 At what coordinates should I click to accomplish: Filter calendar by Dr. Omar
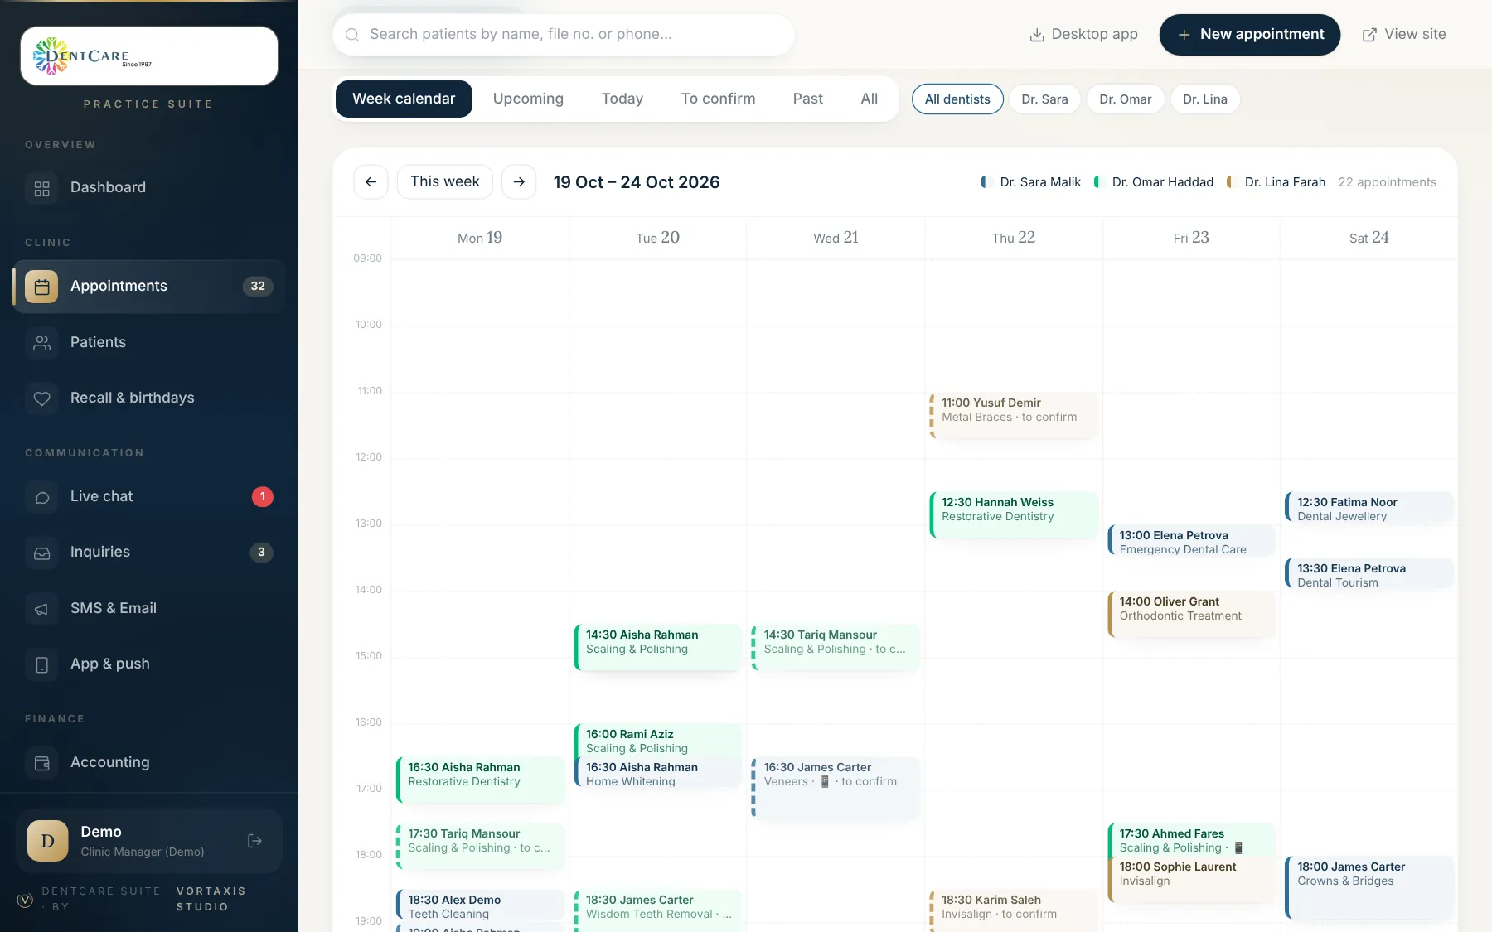tap(1125, 99)
